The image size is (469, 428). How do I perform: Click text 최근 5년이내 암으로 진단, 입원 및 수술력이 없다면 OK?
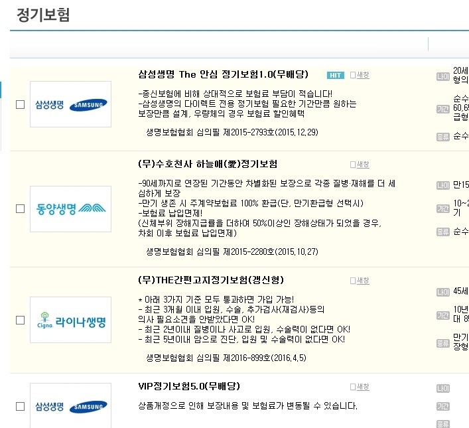241,339
